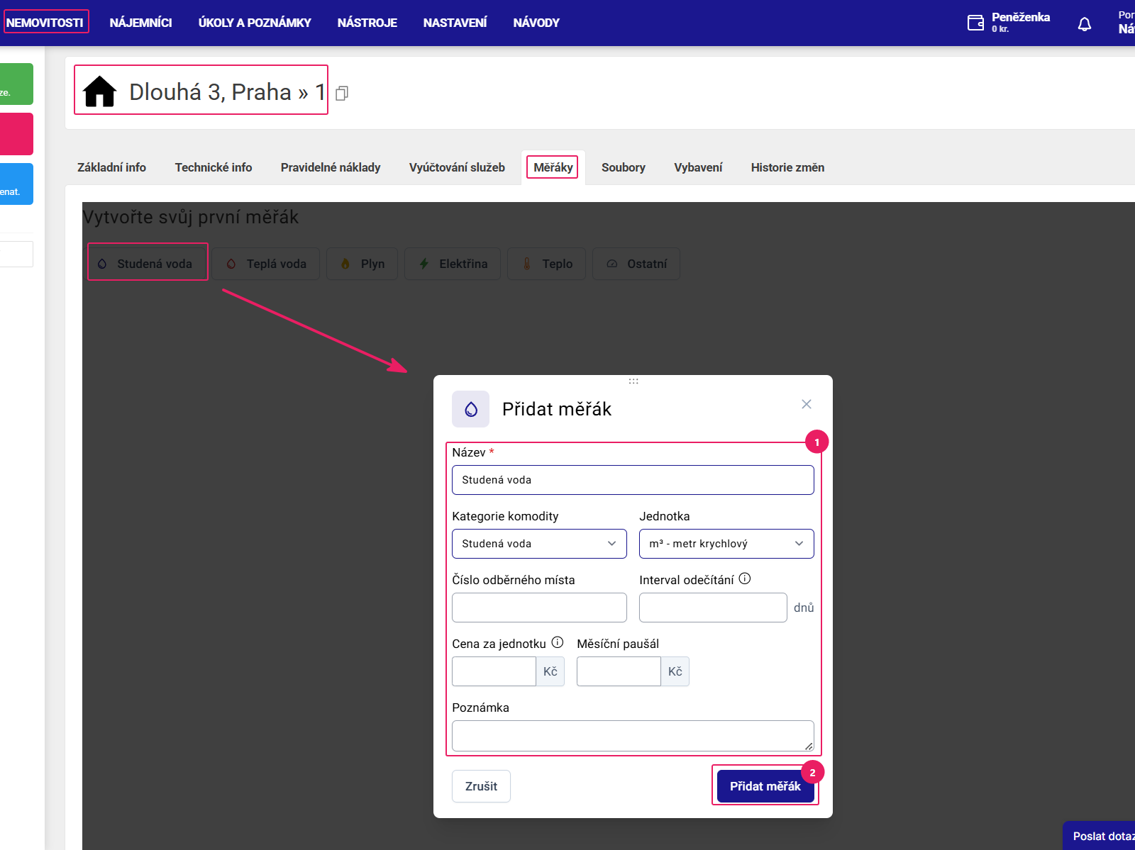Switch to the Technické info tab
1135x850 pixels.
pyautogui.click(x=214, y=167)
